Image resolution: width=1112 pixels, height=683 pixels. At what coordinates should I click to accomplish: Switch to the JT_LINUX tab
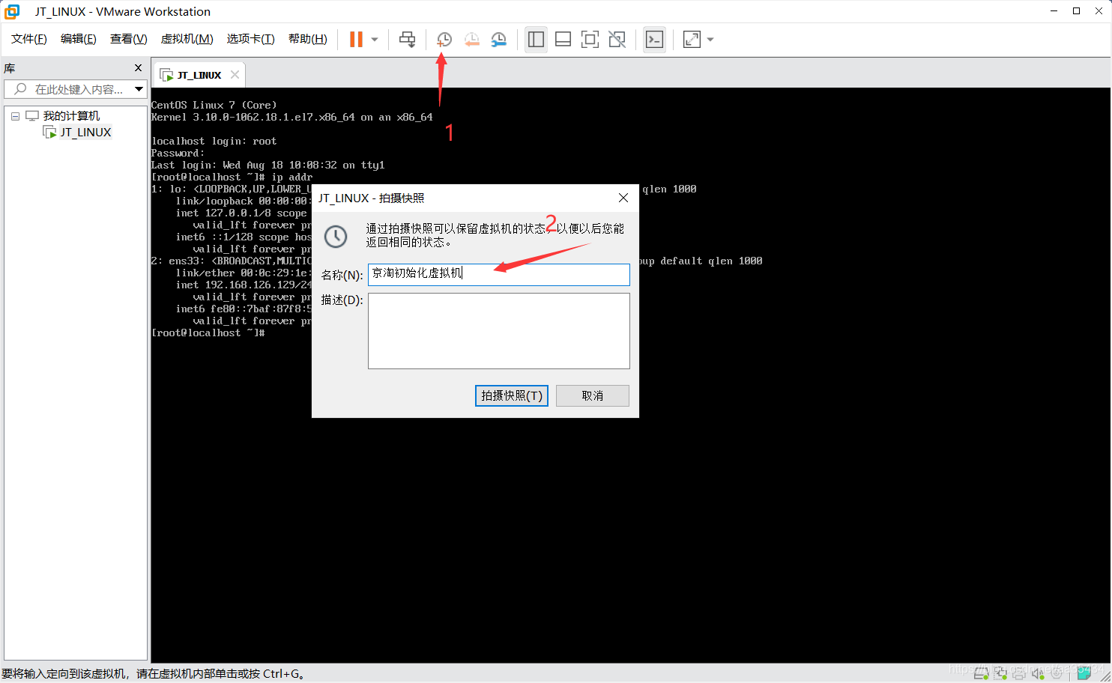pyautogui.click(x=199, y=75)
